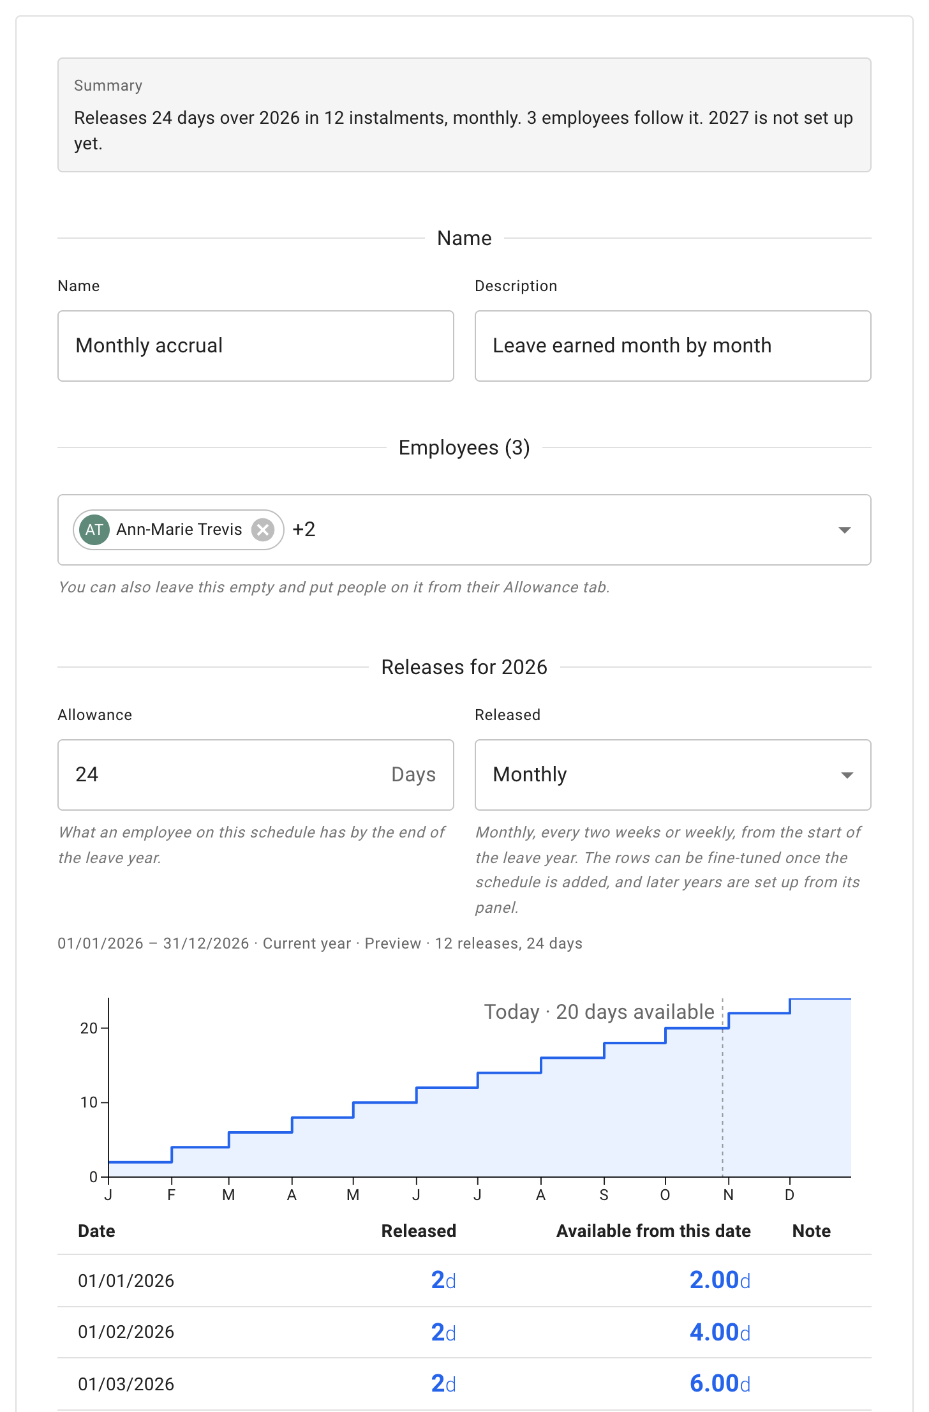Screen dimensions: 929x1412
Task: Select the 01/01/2026 date cell
Action: pyautogui.click(x=126, y=1281)
